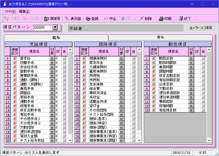Toggle 使用区分 check for 厚生年金
The image size is (219, 156).
pos(84,63)
